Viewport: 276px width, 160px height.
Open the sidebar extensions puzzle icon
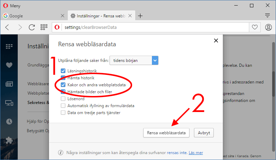point(9,140)
